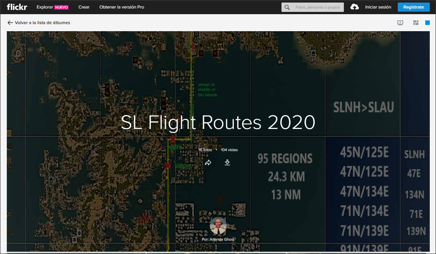Click the search magnifier icon
The width and height of the screenshot is (436, 254).
coord(287,7)
